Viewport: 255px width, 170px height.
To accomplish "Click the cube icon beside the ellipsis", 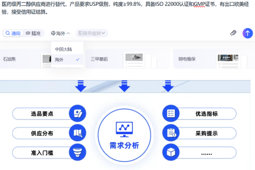I will [171, 152].
